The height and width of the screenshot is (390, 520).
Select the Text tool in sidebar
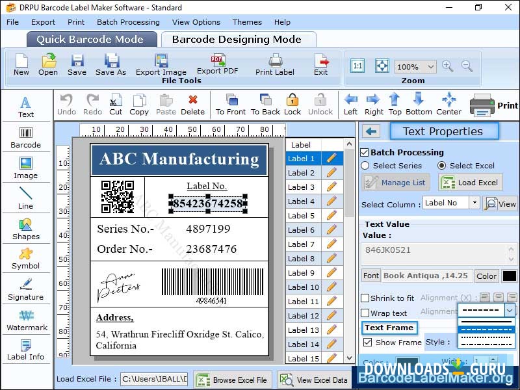(26, 107)
